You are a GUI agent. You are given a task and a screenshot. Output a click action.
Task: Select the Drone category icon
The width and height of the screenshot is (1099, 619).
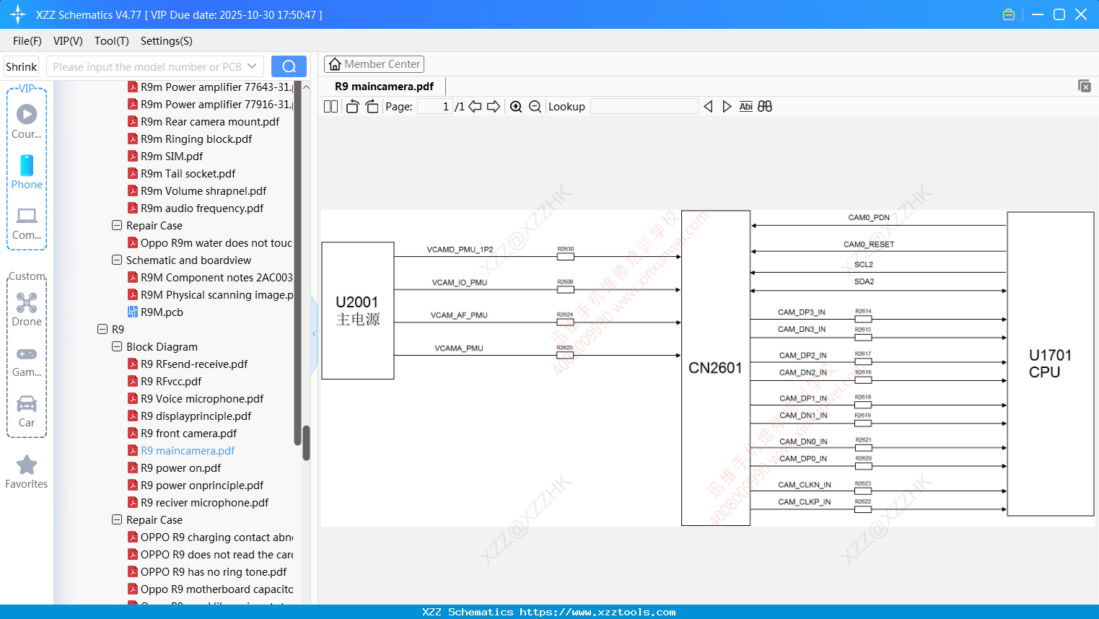(27, 302)
